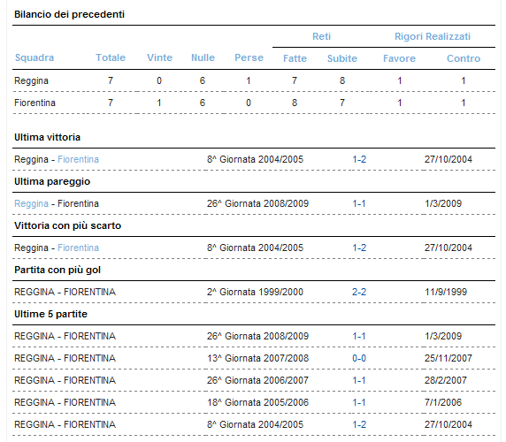
Task: Sort by the Totale column header
Action: point(111,57)
